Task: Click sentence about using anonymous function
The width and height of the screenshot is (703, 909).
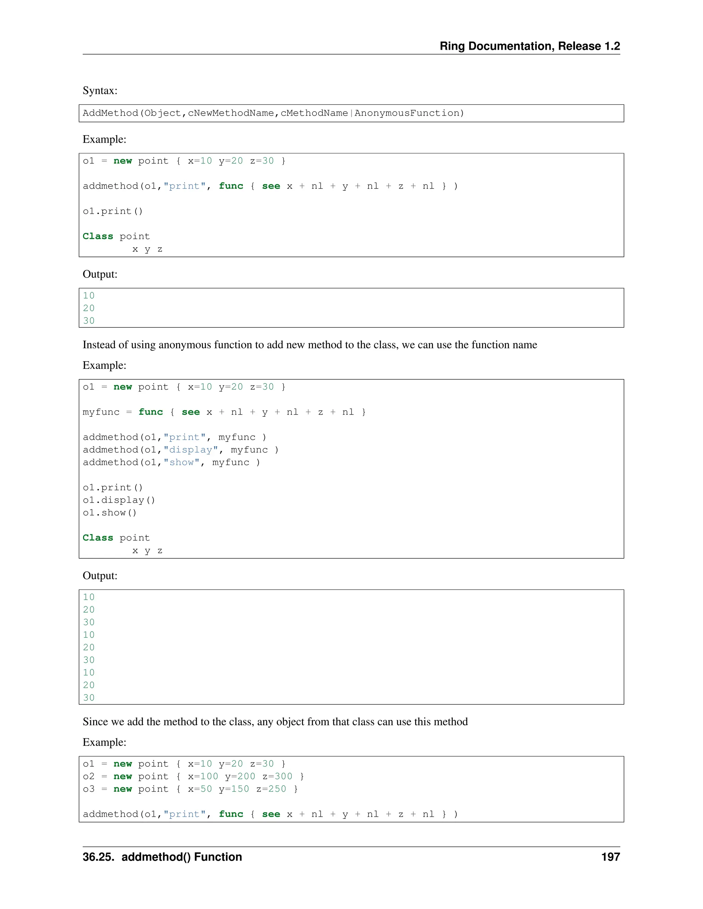Action: (x=309, y=345)
